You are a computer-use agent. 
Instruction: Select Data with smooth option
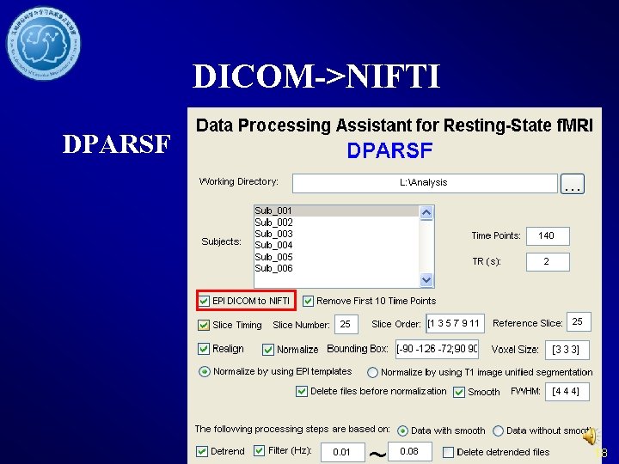(x=402, y=430)
